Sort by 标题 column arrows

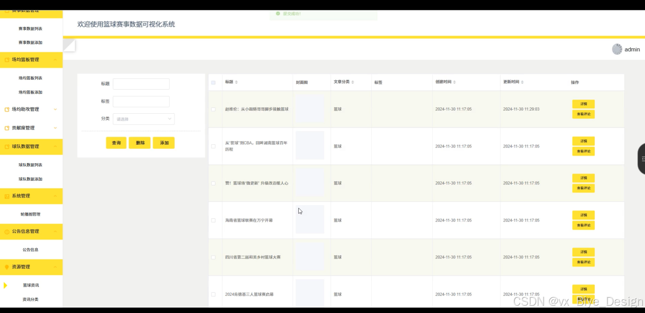point(236,82)
